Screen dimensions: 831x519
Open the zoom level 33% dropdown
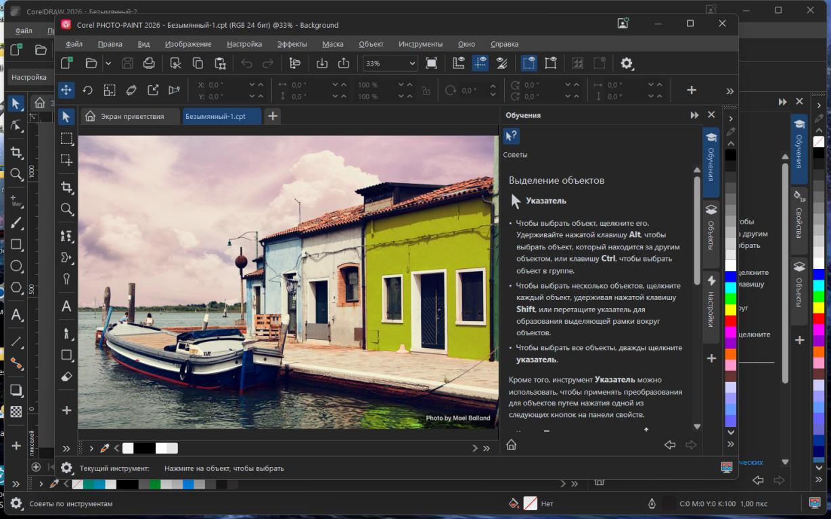point(411,64)
